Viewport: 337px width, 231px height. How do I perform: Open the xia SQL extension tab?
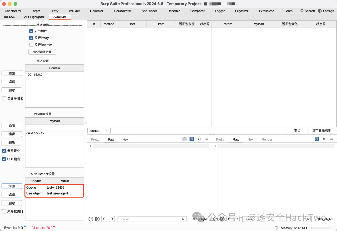coord(10,17)
